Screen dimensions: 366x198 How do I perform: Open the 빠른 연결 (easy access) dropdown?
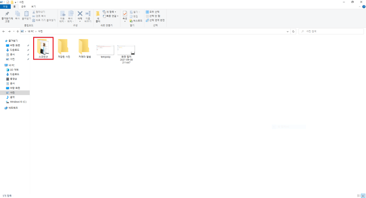coord(111,16)
